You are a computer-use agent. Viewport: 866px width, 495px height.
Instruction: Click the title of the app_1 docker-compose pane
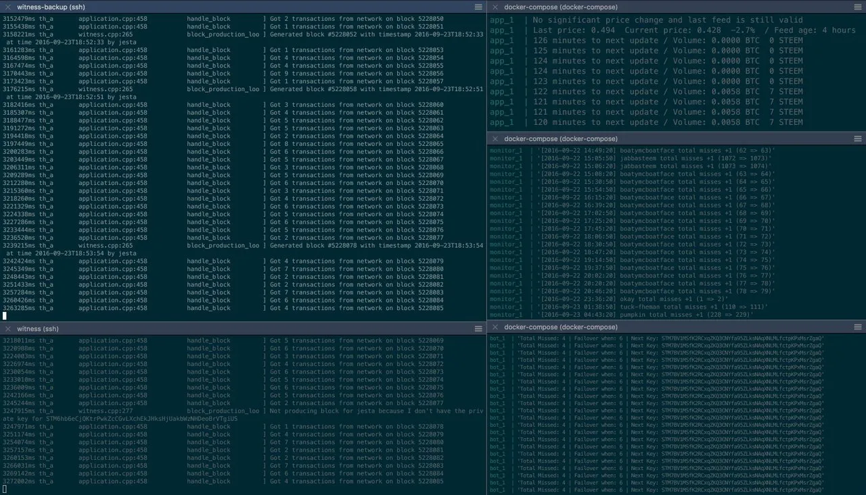[x=560, y=7]
